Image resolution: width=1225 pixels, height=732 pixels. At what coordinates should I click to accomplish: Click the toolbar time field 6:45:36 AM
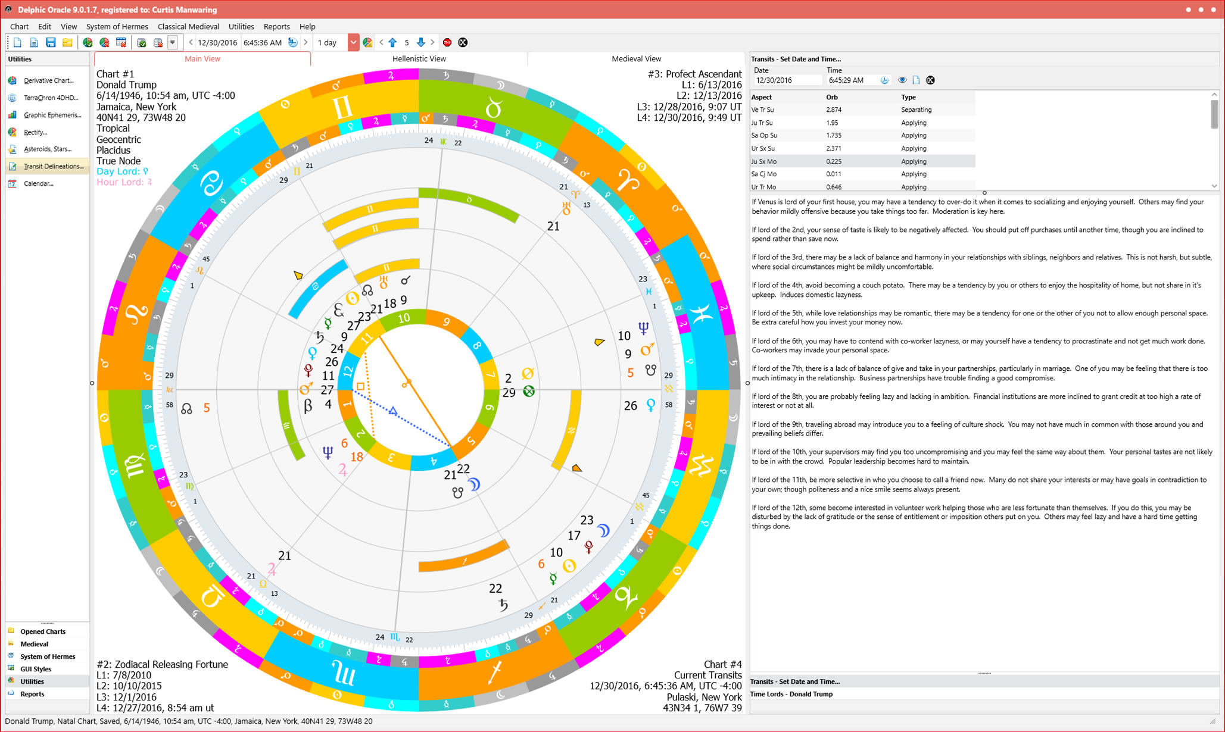pos(263,43)
